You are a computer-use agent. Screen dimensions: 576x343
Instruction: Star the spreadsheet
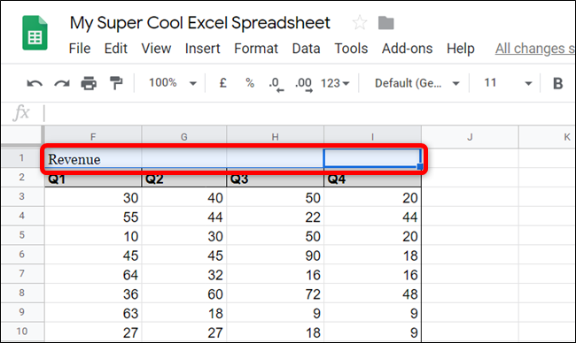point(359,23)
